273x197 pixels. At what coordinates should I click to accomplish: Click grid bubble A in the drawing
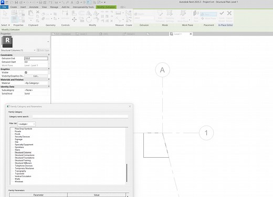(x=162, y=70)
